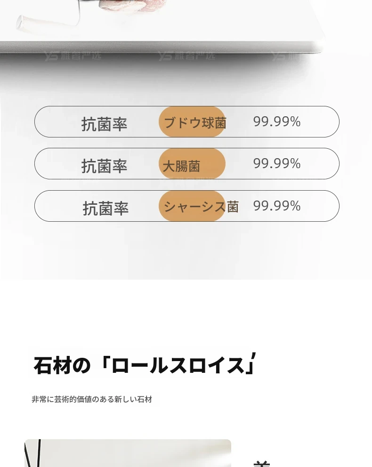The image size is (372, 467).
Task: Click the ロールスロイス text in the heading
Action: [x=178, y=366]
